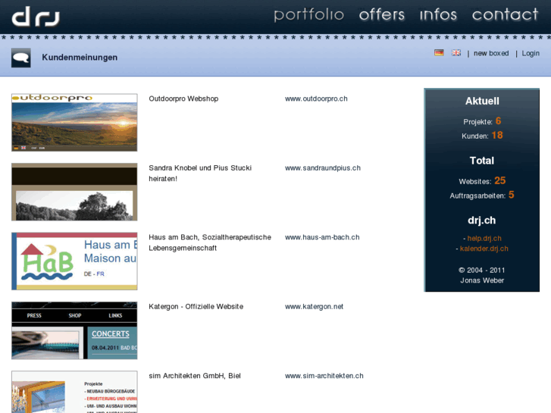551x413 pixels.
Task: Click the drj.ch heading in sidebar
Action: tap(482, 221)
